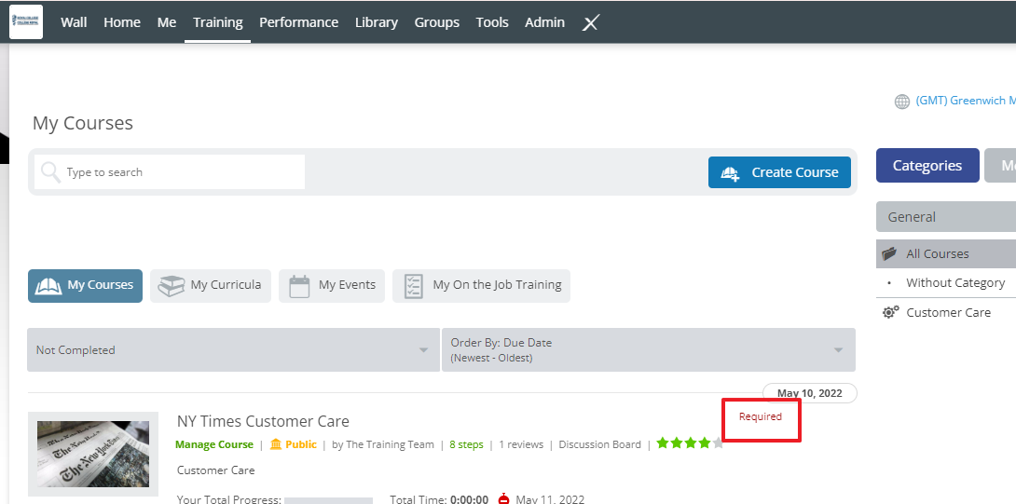Expand the General category section
The image size is (1016, 504).
point(946,217)
